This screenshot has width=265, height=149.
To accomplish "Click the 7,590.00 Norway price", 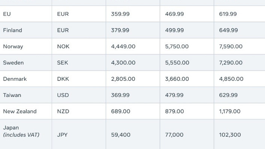I will [231, 46].
